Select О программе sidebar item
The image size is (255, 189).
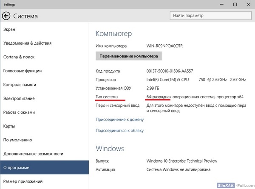pyautogui.click(x=17, y=168)
